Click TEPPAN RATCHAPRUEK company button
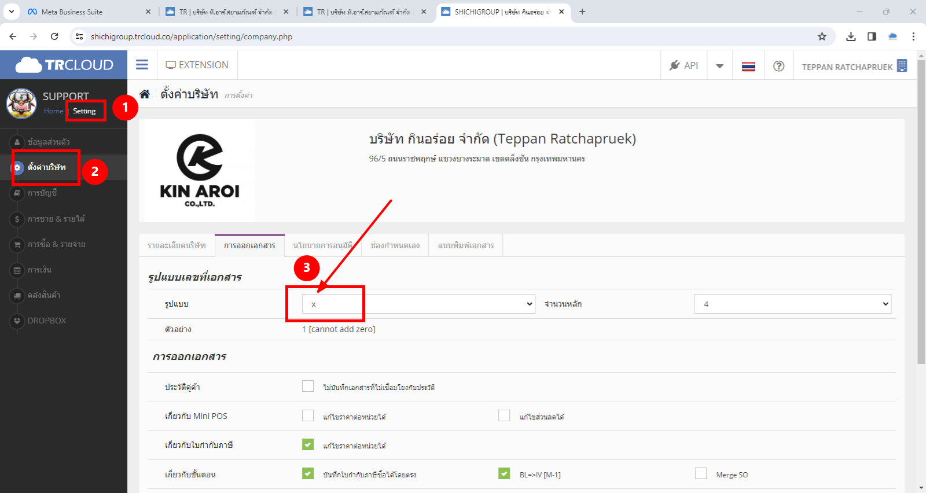Viewport: 926px width, 493px height. pos(854,67)
